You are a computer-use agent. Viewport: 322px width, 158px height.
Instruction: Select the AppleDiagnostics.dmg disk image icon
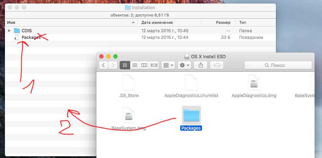[x=254, y=83]
